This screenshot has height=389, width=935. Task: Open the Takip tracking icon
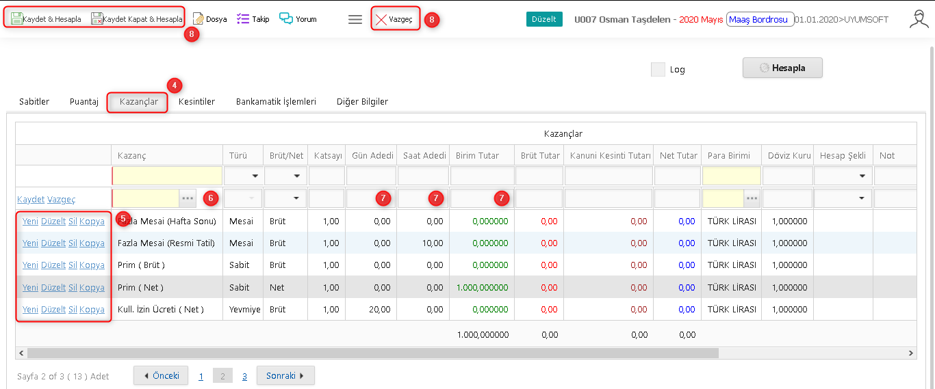pyautogui.click(x=242, y=19)
